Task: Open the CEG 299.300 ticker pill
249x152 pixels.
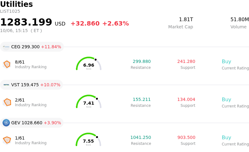Action: [x=32, y=47]
